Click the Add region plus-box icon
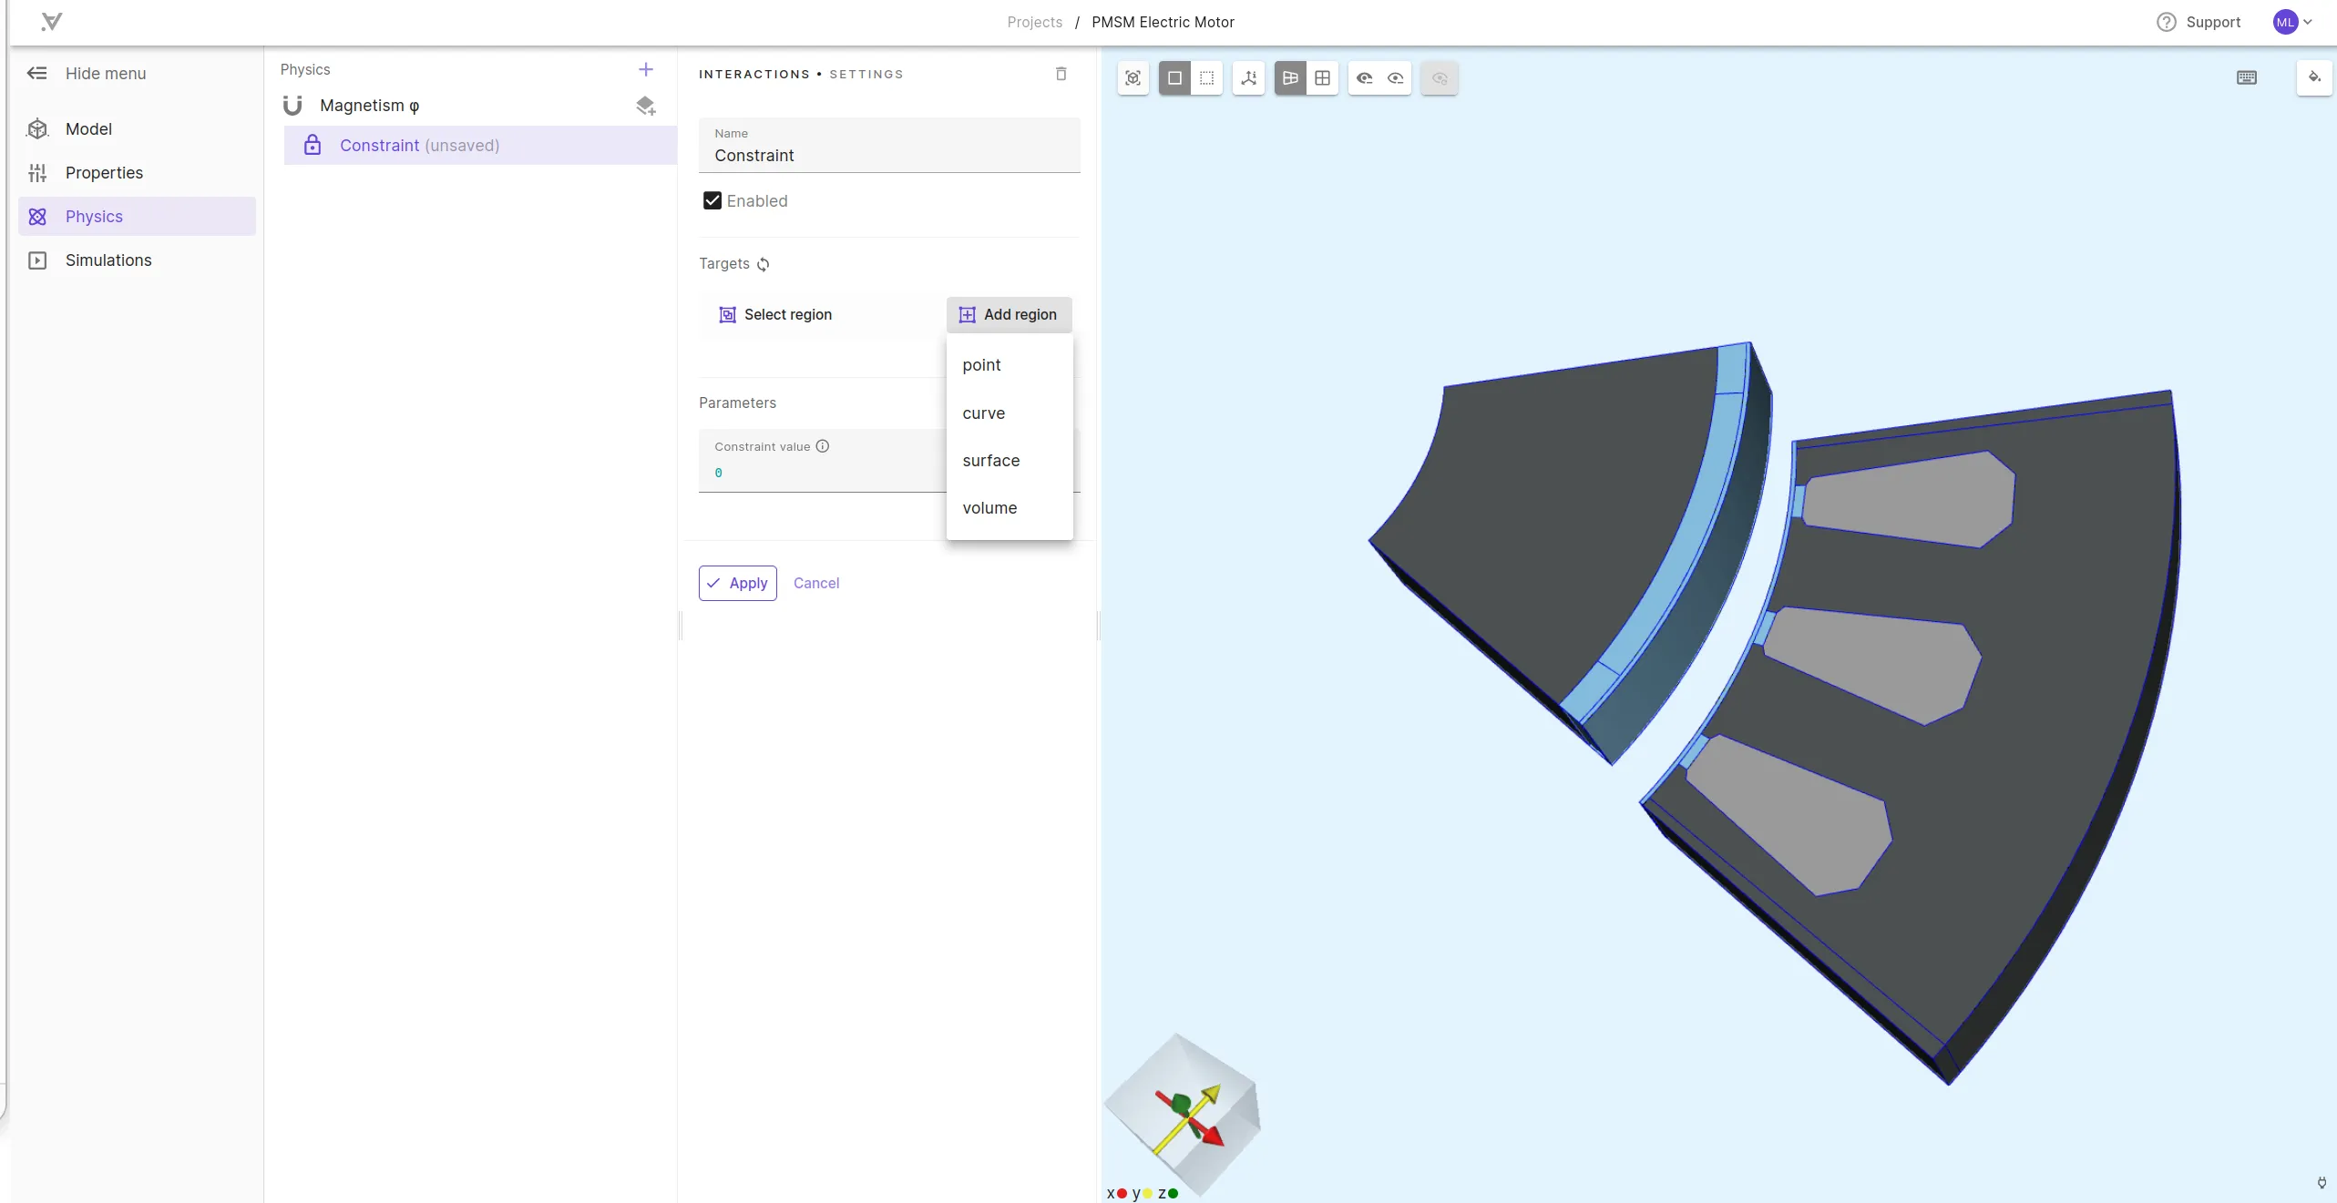Screen dimensions: 2337x1203 [x=967, y=314]
